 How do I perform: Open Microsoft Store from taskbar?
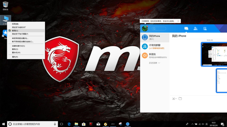click(x=84, y=124)
